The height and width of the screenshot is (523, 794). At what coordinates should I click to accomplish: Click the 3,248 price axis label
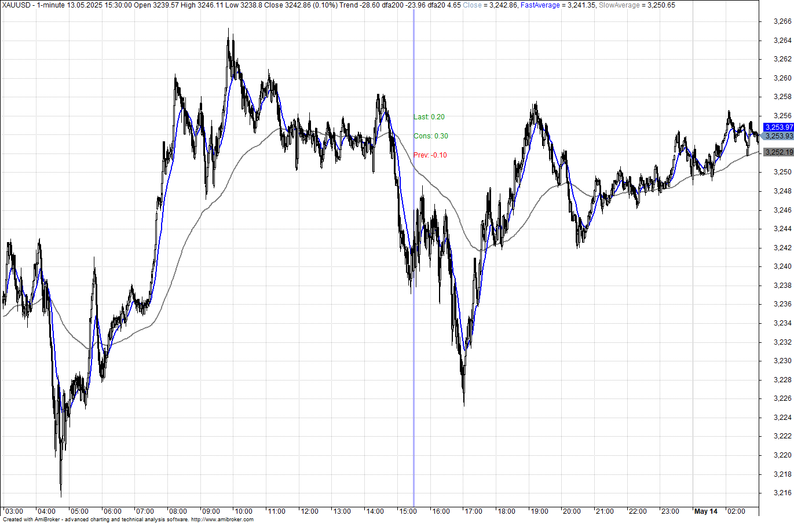click(782, 191)
